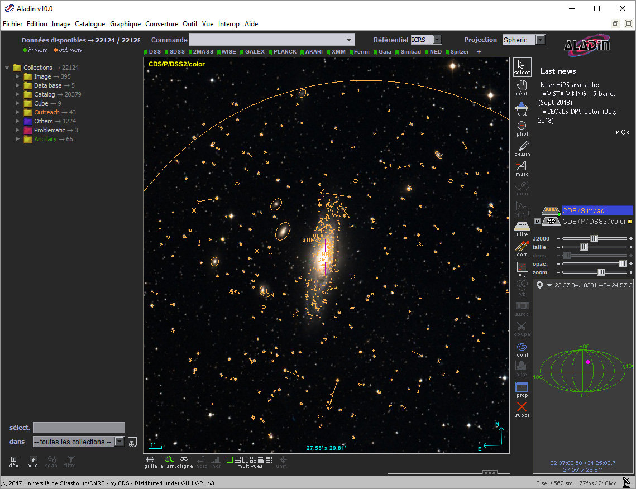Open the Projection Spheric dropdown

tap(540, 40)
